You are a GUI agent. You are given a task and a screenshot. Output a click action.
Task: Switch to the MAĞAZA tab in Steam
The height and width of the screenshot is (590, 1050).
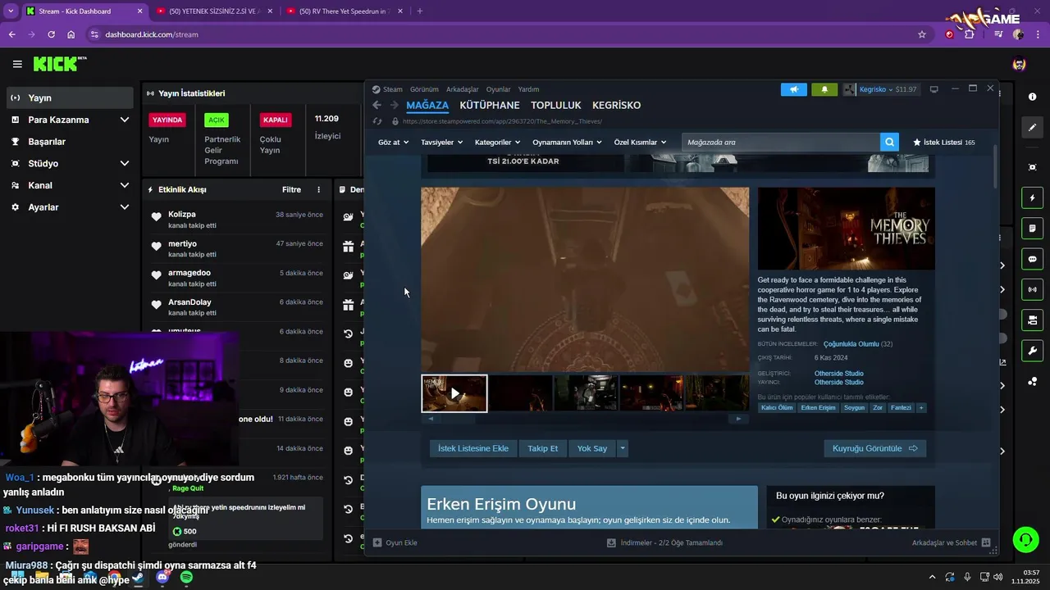tap(427, 105)
